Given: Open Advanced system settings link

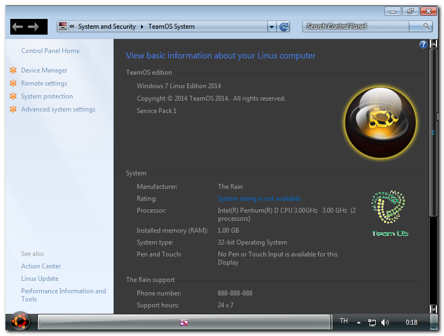Looking at the screenshot, I should [x=58, y=109].
